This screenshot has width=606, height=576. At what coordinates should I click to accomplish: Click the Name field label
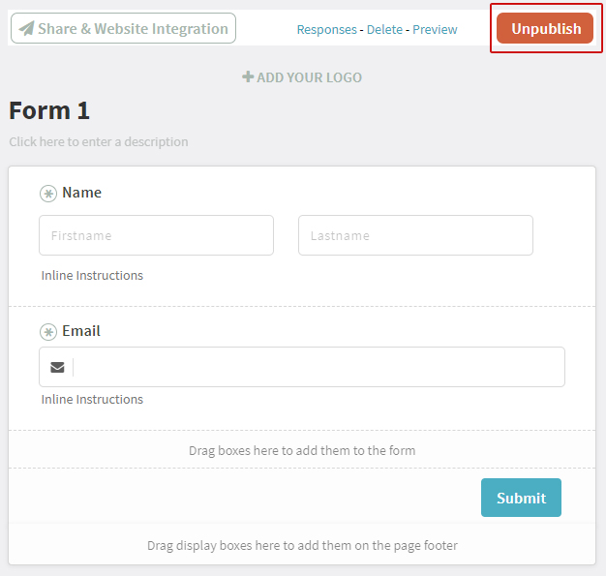(81, 193)
